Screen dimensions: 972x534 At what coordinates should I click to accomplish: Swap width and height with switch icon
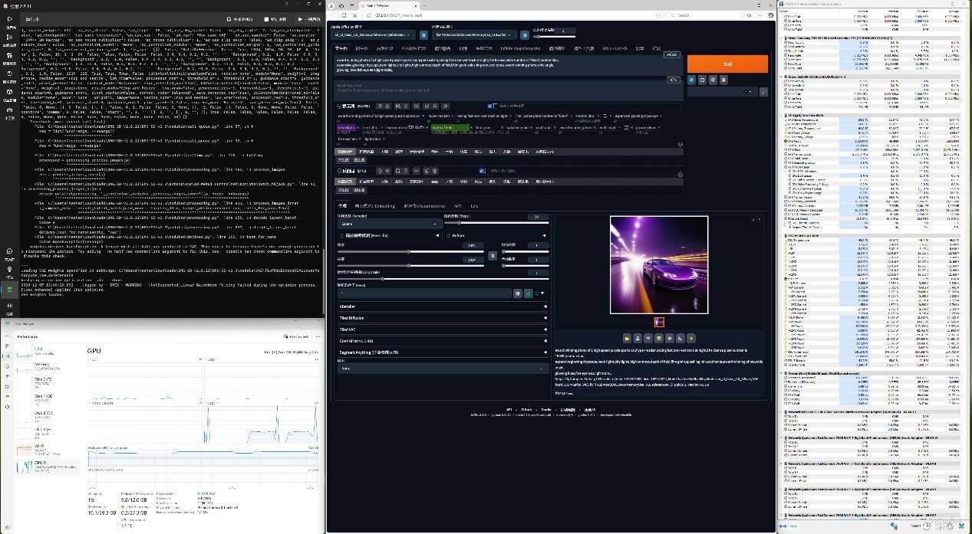tap(493, 256)
